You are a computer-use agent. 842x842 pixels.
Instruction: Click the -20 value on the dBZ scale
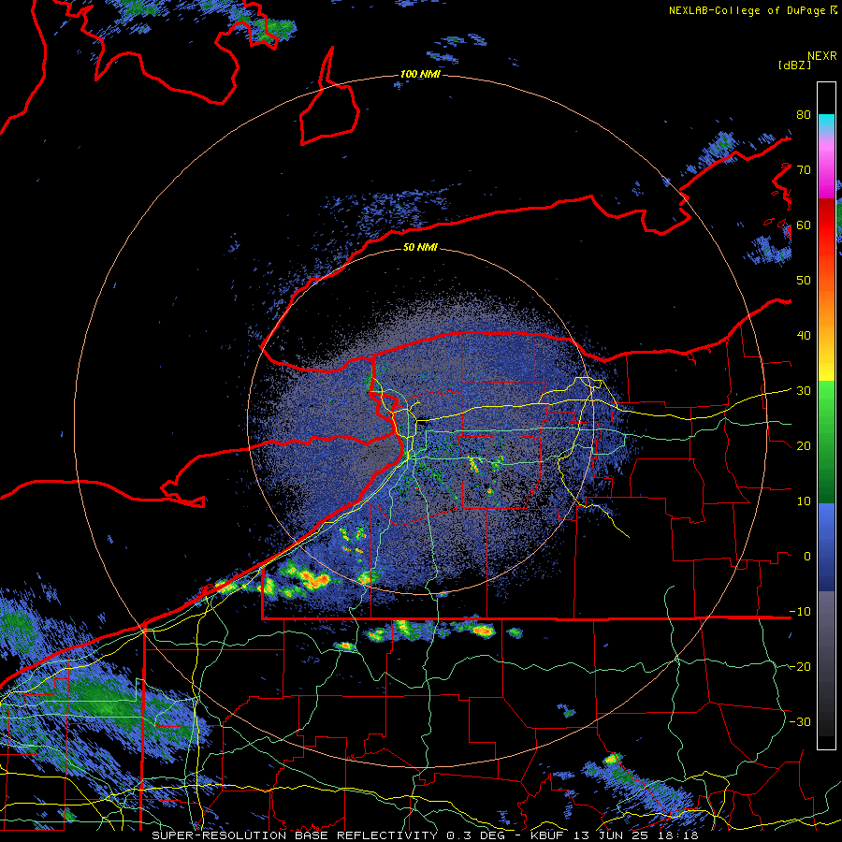(x=800, y=666)
